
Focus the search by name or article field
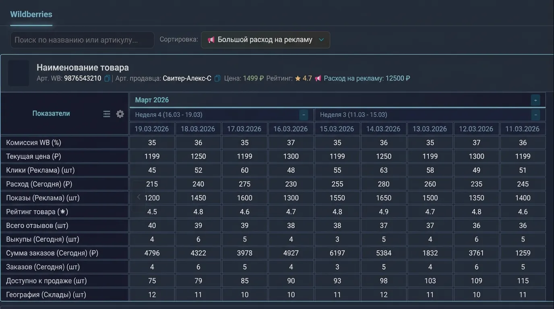tap(82, 40)
